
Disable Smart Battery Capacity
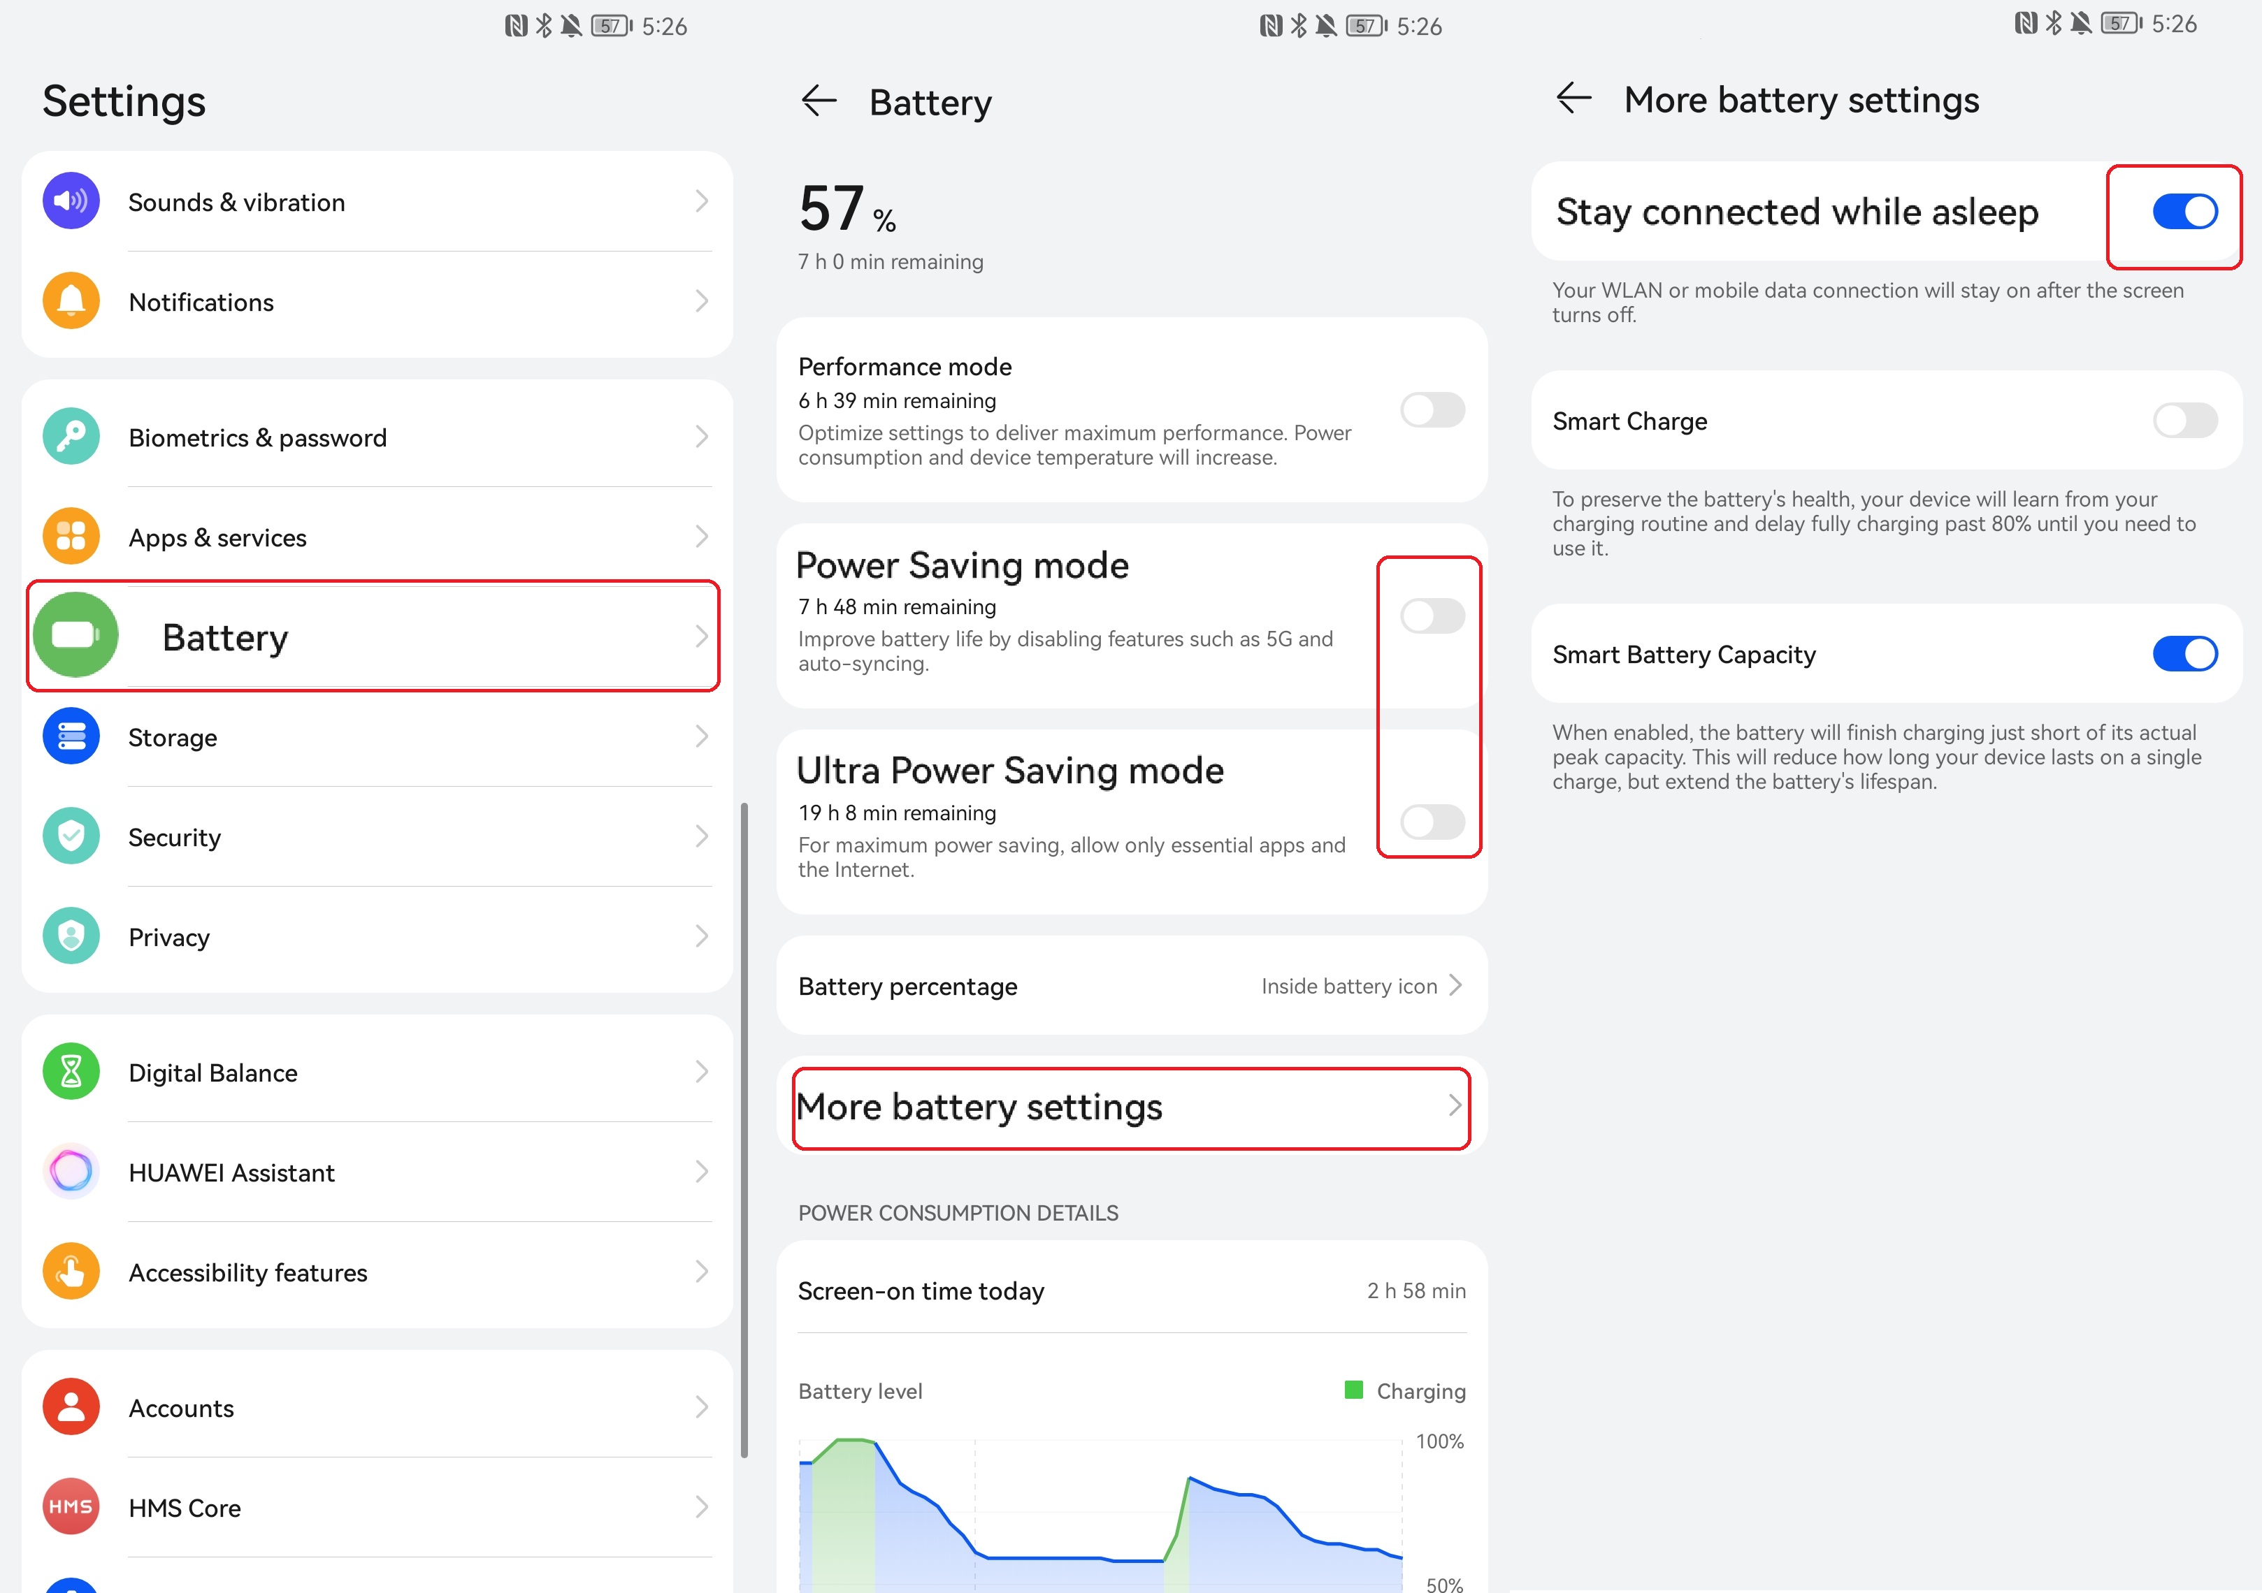pyautogui.click(x=2185, y=653)
